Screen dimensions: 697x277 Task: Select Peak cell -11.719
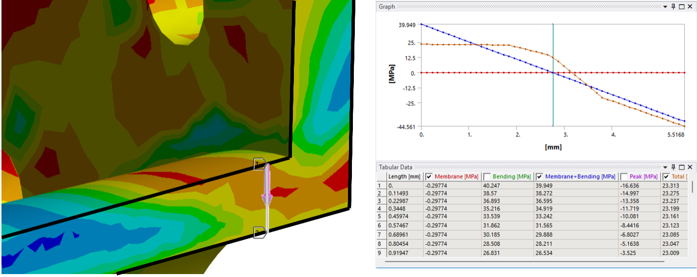tap(639, 209)
